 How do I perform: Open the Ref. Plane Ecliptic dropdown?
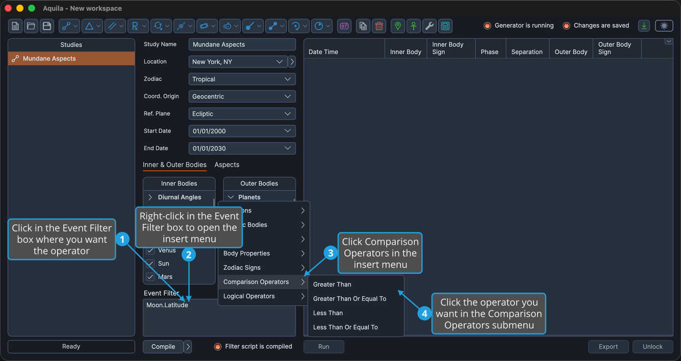click(x=242, y=114)
